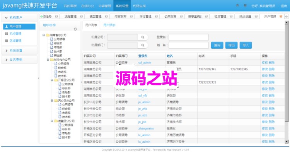This screenshot has height=152, width=290.
Task: Close the 公共留言 tab
Action: click(181, 16)
